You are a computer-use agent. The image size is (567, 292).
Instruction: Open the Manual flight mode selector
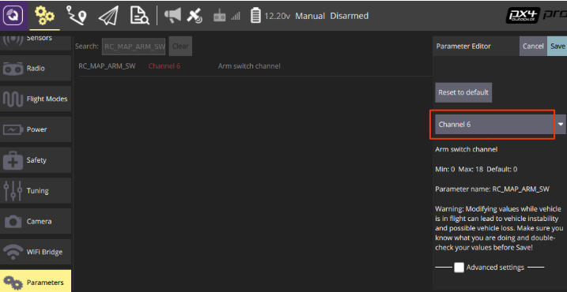tap(310, 16)
